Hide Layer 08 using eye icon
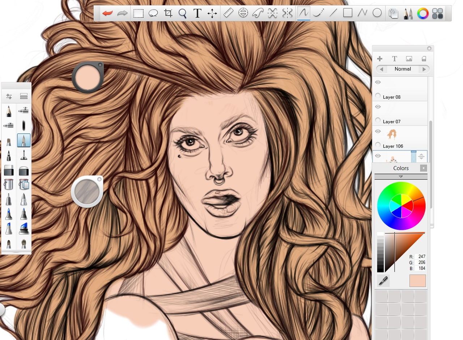This screenshot has width=463, height=340. coord(378,82)
